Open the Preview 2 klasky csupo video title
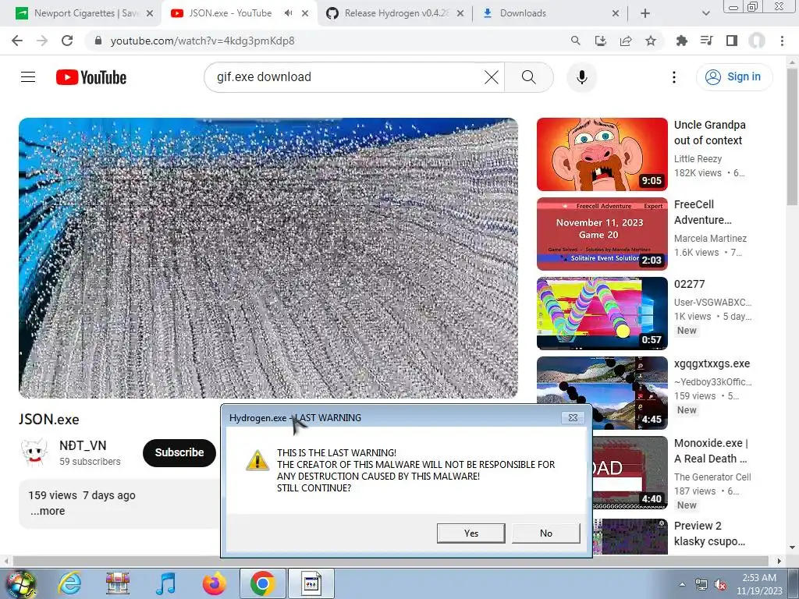Screen dimensions: 799x599 point(709,533)
